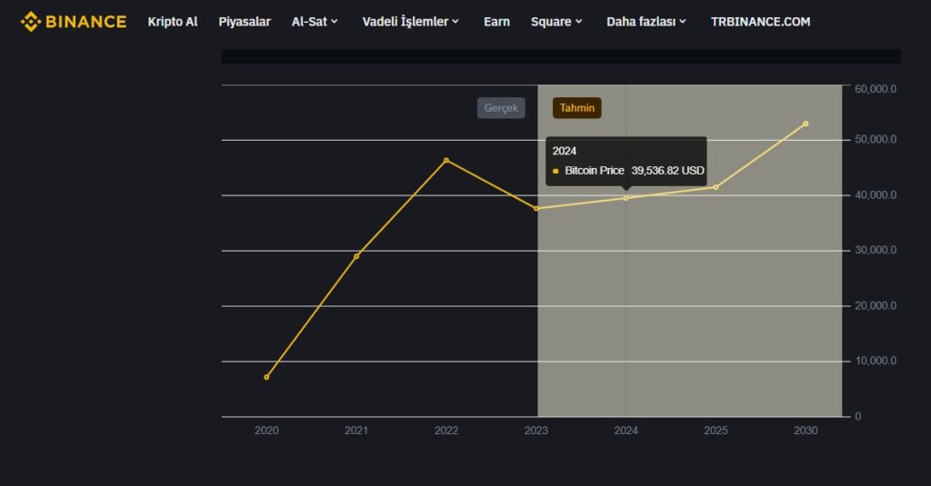Click the 2024 x-axis label
Viewport: 931px width, 486px height.
pyautogui.click(x=626, y=431)
